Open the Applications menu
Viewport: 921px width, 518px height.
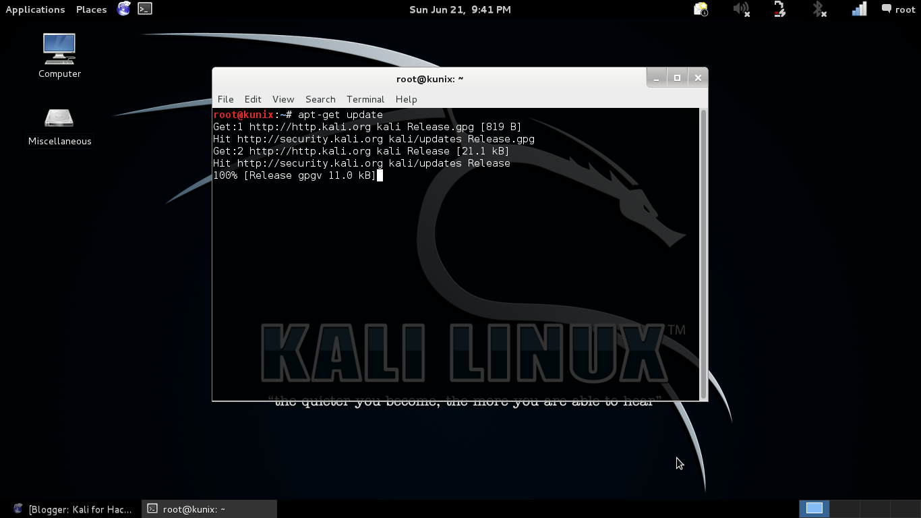click(35, 9)
